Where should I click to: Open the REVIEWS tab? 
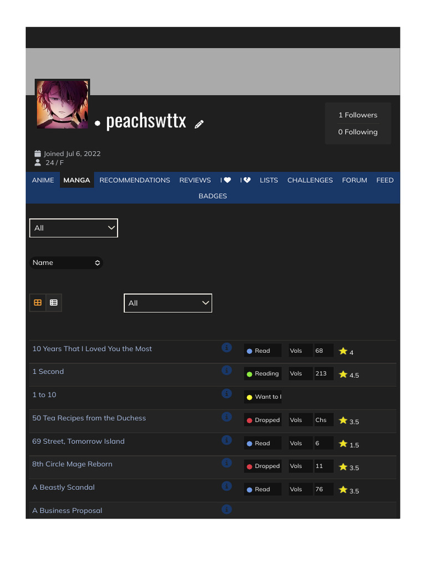[x=195, y=180]
